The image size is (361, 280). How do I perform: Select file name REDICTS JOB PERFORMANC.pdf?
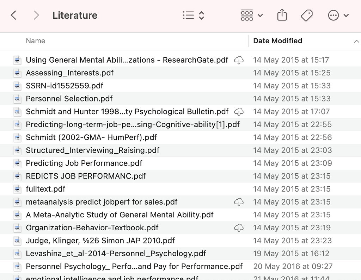86,176
